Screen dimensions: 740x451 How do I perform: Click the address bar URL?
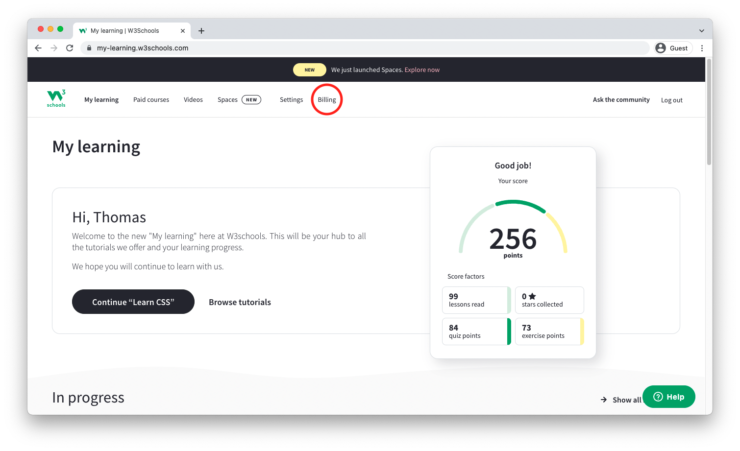tap(143, 48)
